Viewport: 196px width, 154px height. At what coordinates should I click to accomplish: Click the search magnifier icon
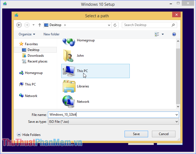pyautogui.click(x=173, y=25)
